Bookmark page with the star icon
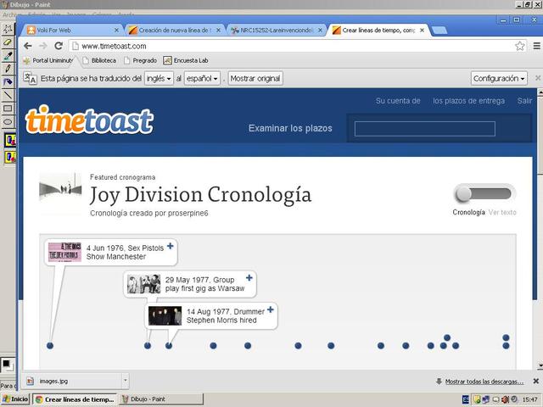 pos(519,46)
